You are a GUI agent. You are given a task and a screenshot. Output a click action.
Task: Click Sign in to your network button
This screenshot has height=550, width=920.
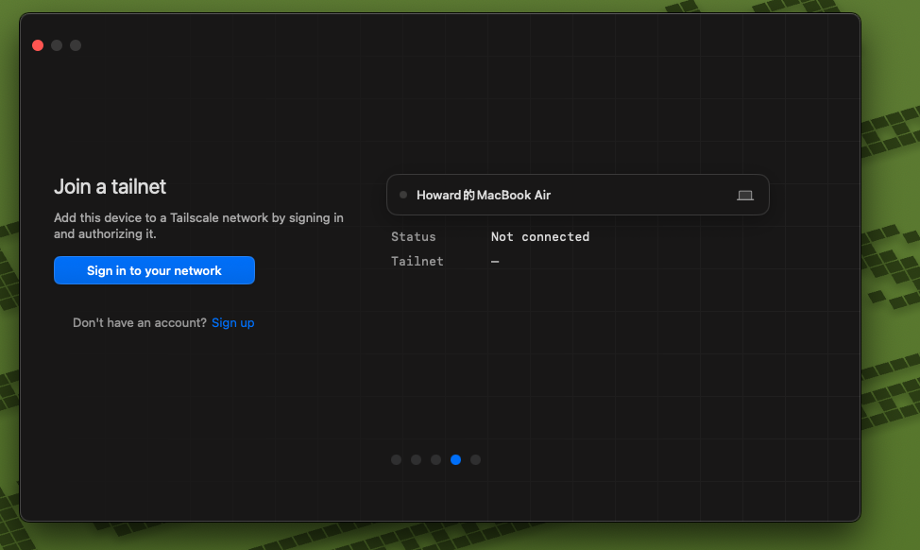coord(154,270)
